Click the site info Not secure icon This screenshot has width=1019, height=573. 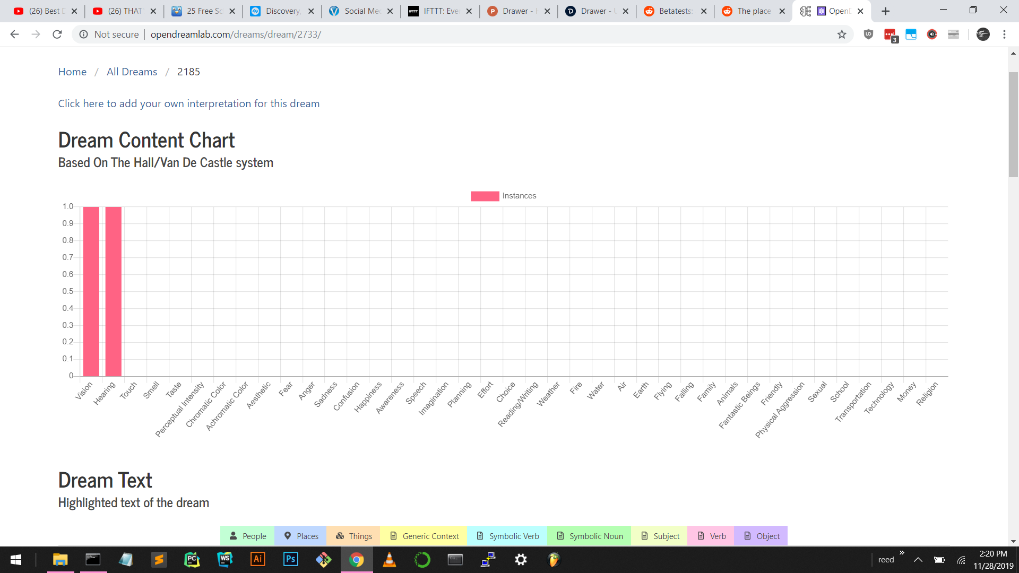click(84, 34)
